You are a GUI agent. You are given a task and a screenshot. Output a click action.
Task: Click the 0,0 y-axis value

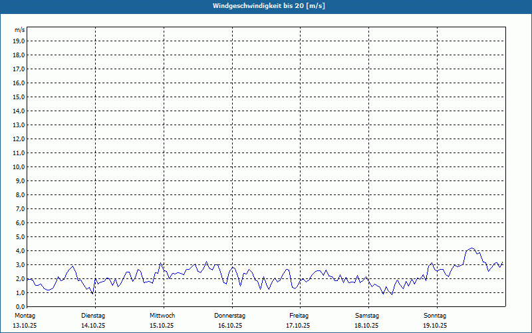pos(19,306)
